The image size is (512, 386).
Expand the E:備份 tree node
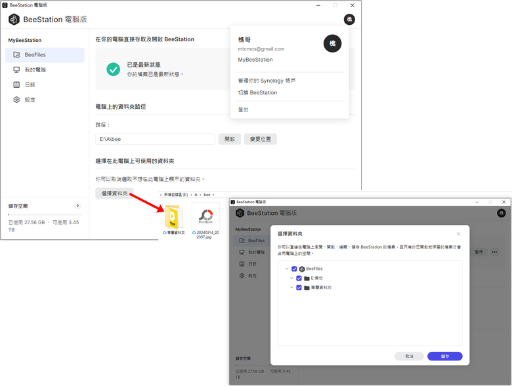(x=292, y=279)
